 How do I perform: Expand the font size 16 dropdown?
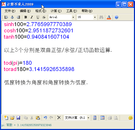pos(95,17)
